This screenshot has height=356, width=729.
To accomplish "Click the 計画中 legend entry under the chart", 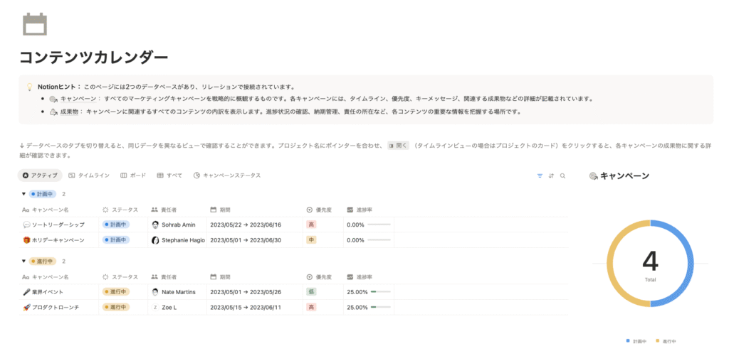I will [x=636, y=341].
